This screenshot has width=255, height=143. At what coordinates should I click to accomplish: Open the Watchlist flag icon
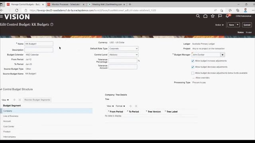220,16
